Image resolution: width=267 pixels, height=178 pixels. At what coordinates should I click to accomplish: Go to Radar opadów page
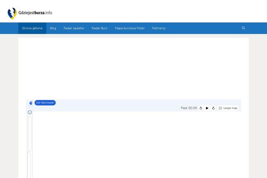click(74, 28)
